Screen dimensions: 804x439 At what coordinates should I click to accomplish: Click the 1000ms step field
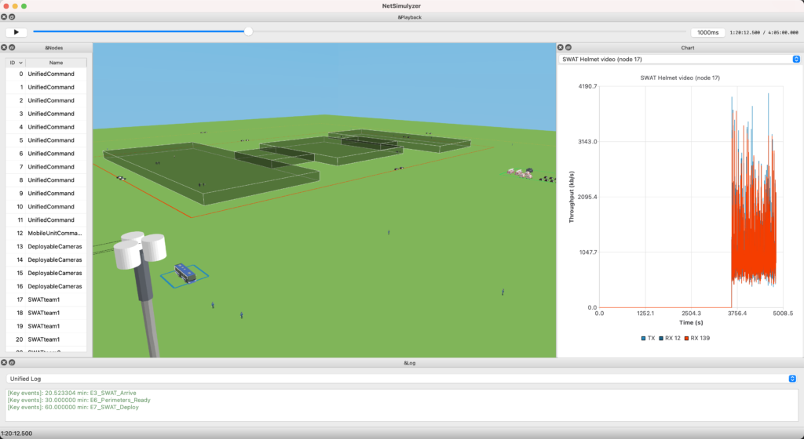pos(707,32)
